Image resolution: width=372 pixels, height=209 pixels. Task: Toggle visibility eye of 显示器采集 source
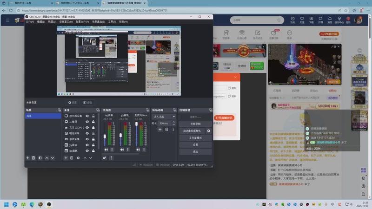coord(87,116)
